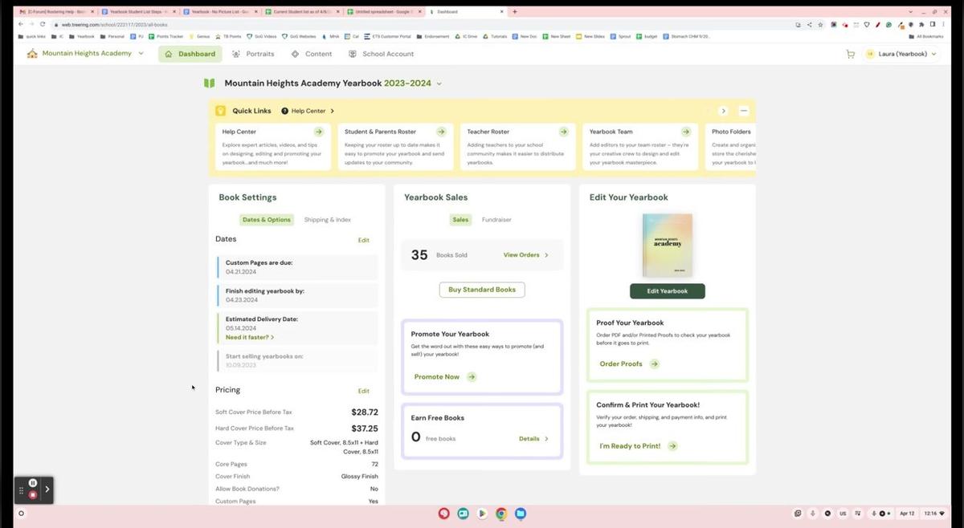Expand the Mountain Heights Academy school dropdown
The image size is (964, 528).
point(141,54)
